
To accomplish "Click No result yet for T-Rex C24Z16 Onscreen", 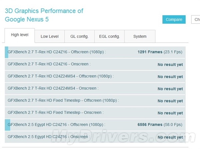I will 170,65.
